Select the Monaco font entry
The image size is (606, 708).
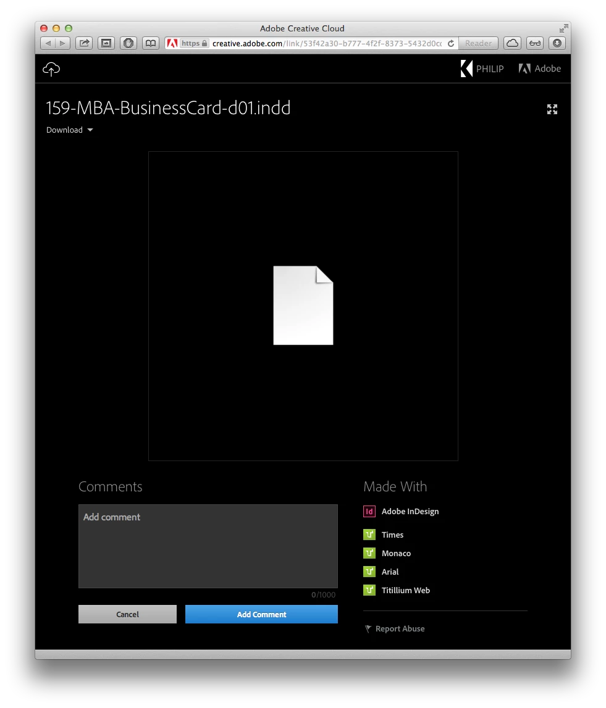coord(397,553)
